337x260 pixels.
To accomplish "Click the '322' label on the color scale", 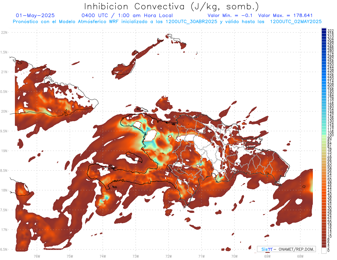I will (x=331, y=30).
